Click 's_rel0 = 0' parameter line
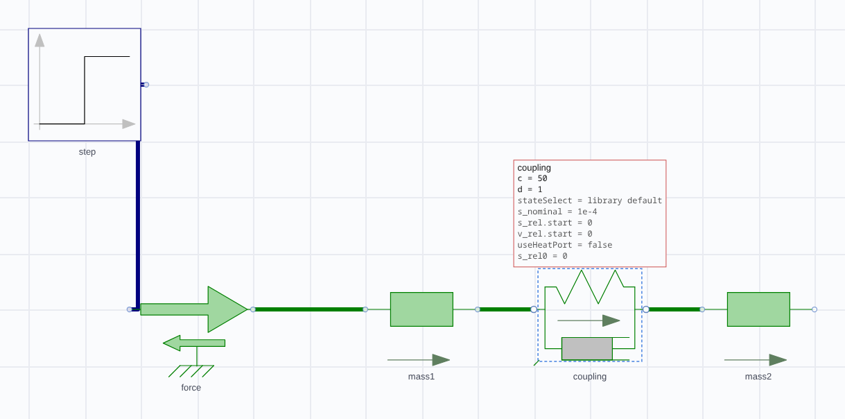The width and height of the screenshot is (845, 419). click(543, 256)
